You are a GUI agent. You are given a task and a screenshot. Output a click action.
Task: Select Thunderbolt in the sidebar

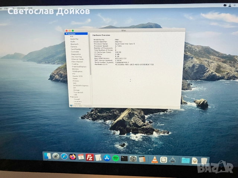(78, 92)
